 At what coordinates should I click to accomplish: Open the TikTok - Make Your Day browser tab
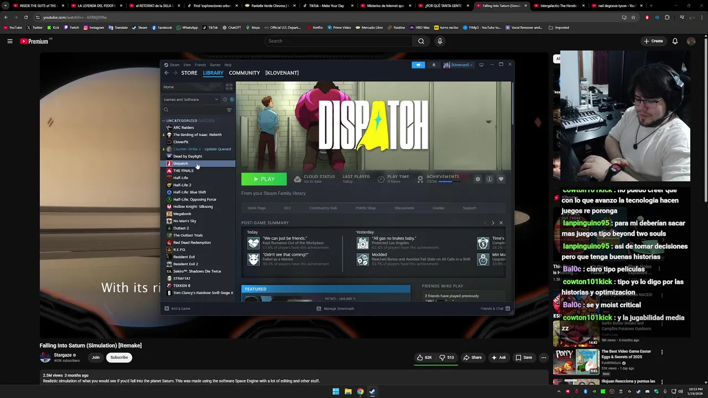(326, 6)
